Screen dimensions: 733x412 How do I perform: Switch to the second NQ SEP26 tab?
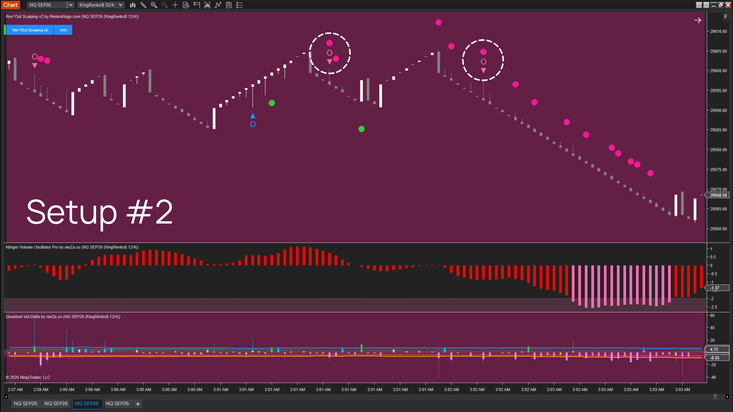pos(56,404)
